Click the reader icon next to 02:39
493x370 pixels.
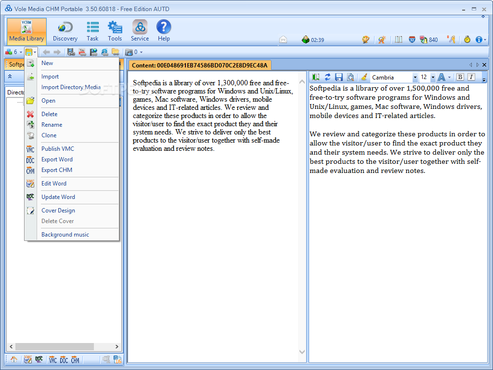(305, 40)
